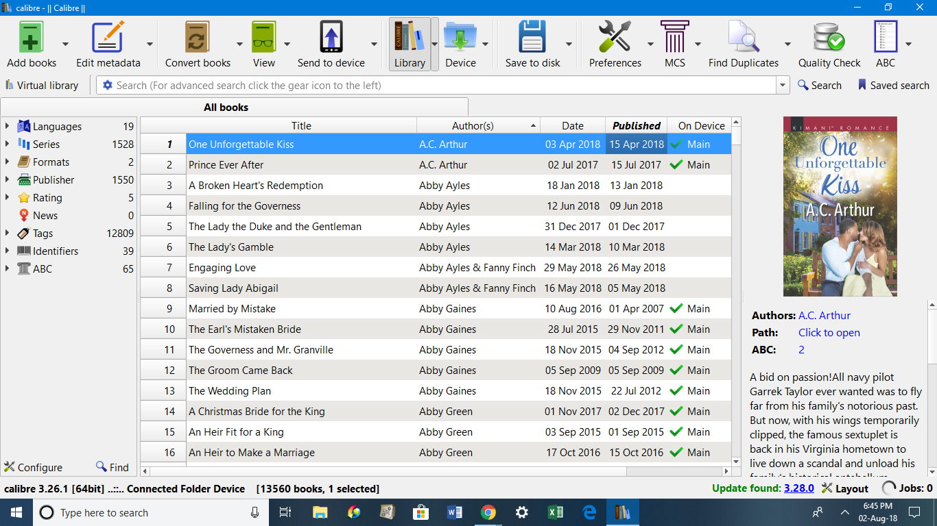937x526 pixels.
Task: Open Excel from the taskbar
Action: (556, 512)
